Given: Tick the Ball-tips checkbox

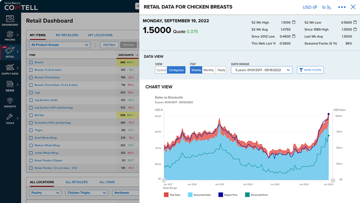Looking at the screenshot, I should 31,115.
